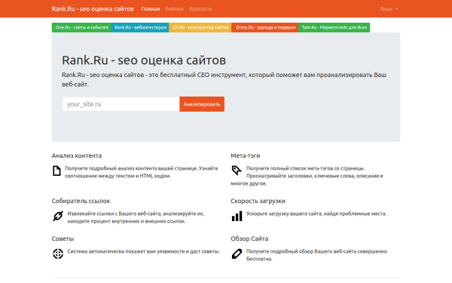Click text 'Система автоматически покажет вам уязвимости'
Screen dimensions: 452x283
tap(127, 251)
